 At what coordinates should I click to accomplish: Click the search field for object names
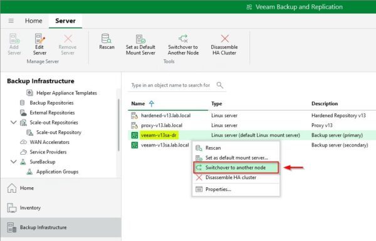[x=170, y=85]
